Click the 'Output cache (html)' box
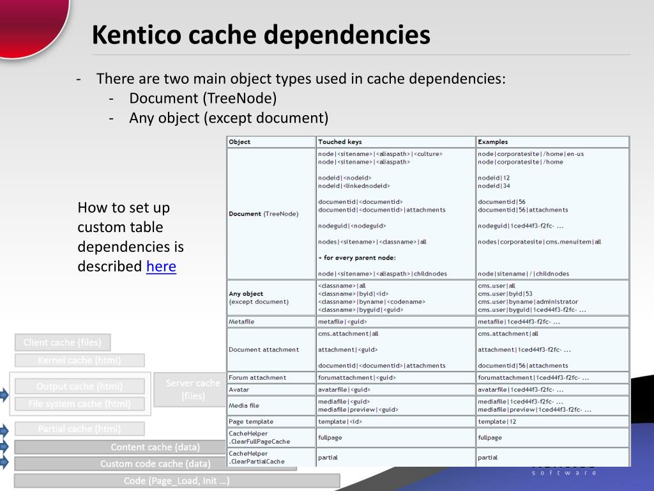 pos(80,386)
